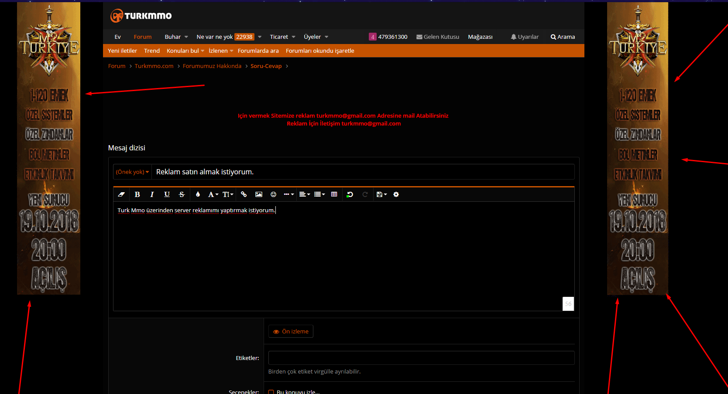Insert a link with the chain icon
This screenshot has width=728, height=394.
[244, 194]
